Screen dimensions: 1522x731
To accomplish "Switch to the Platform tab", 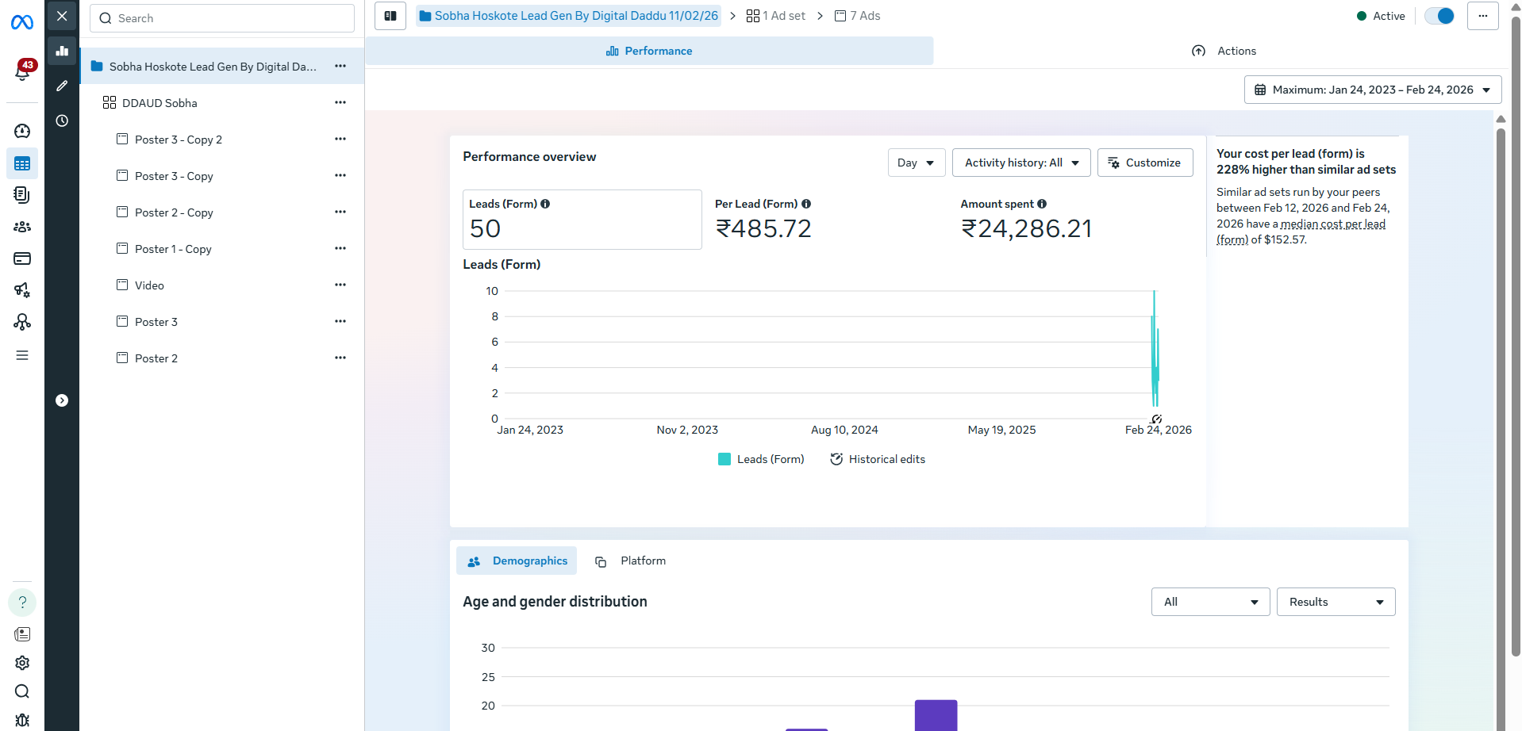I will (631, 561).
